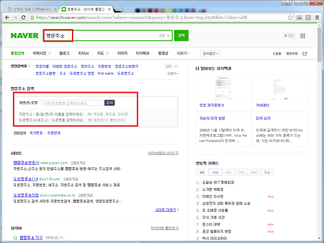Switch to the '신청인 정보' browser tab
The image size is (324, 243).
coord(30,9)
